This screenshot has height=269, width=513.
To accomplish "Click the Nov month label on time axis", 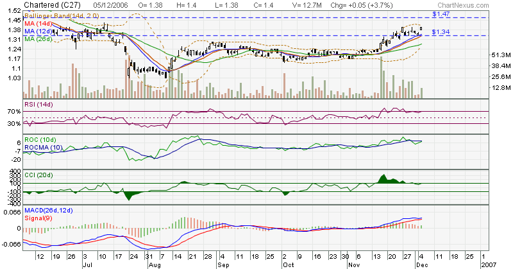I will tap(354, 265).
